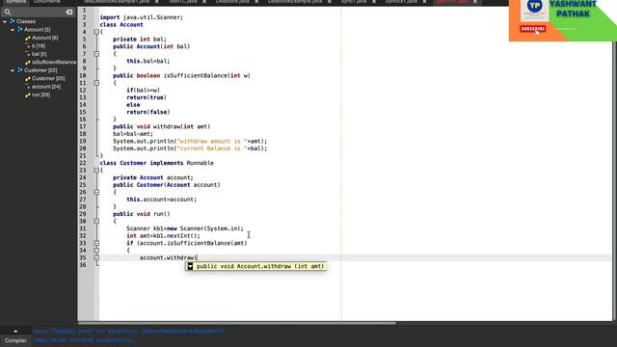Click 'class Customer implements Runnable' line
Screen dimensions: 617x347
(156, 163)
